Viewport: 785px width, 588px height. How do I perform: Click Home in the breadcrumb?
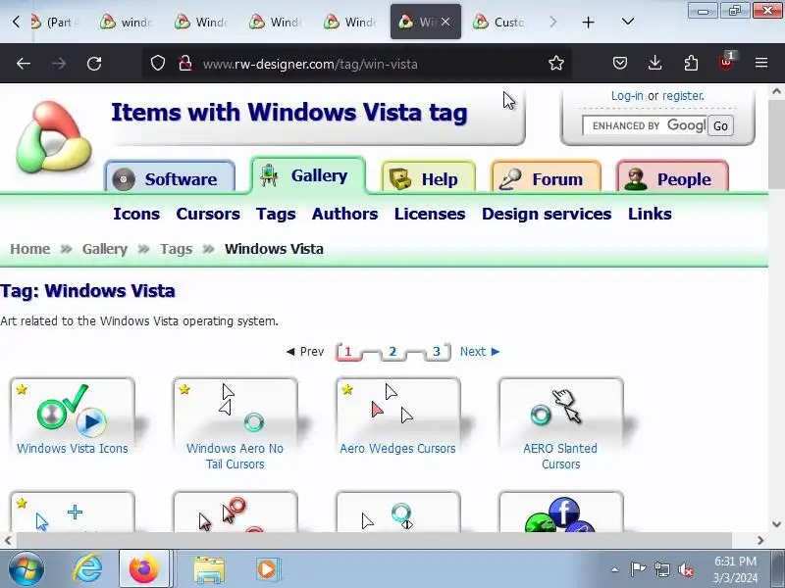pos(30,249)
